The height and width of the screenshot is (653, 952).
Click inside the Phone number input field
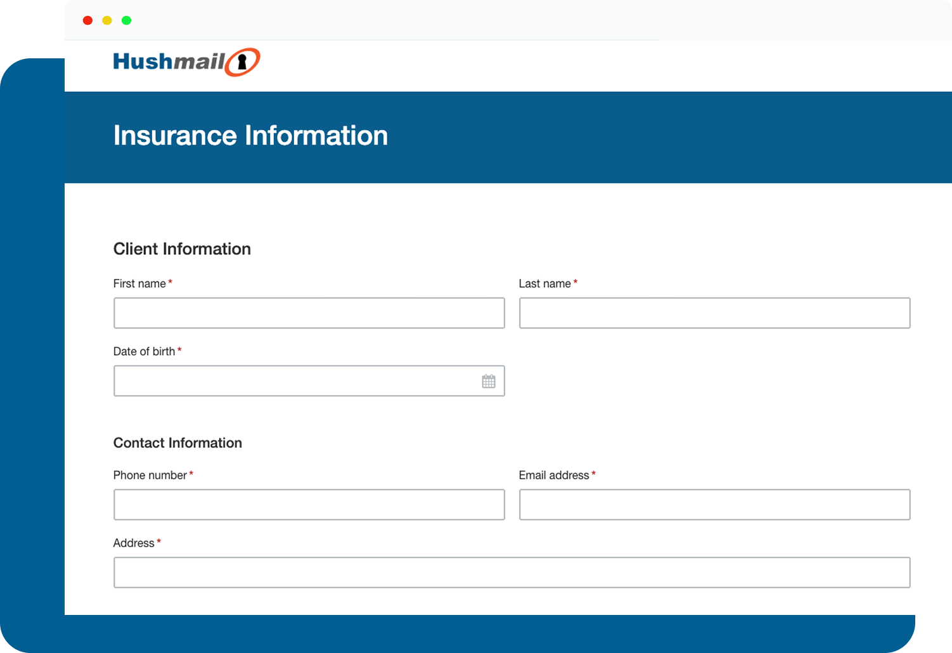coord(309,504)
